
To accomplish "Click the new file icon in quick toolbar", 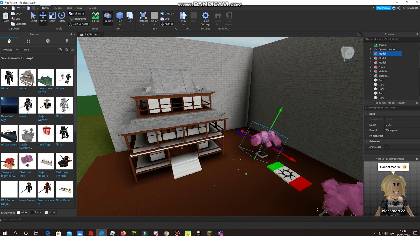I will click(13, 8).
